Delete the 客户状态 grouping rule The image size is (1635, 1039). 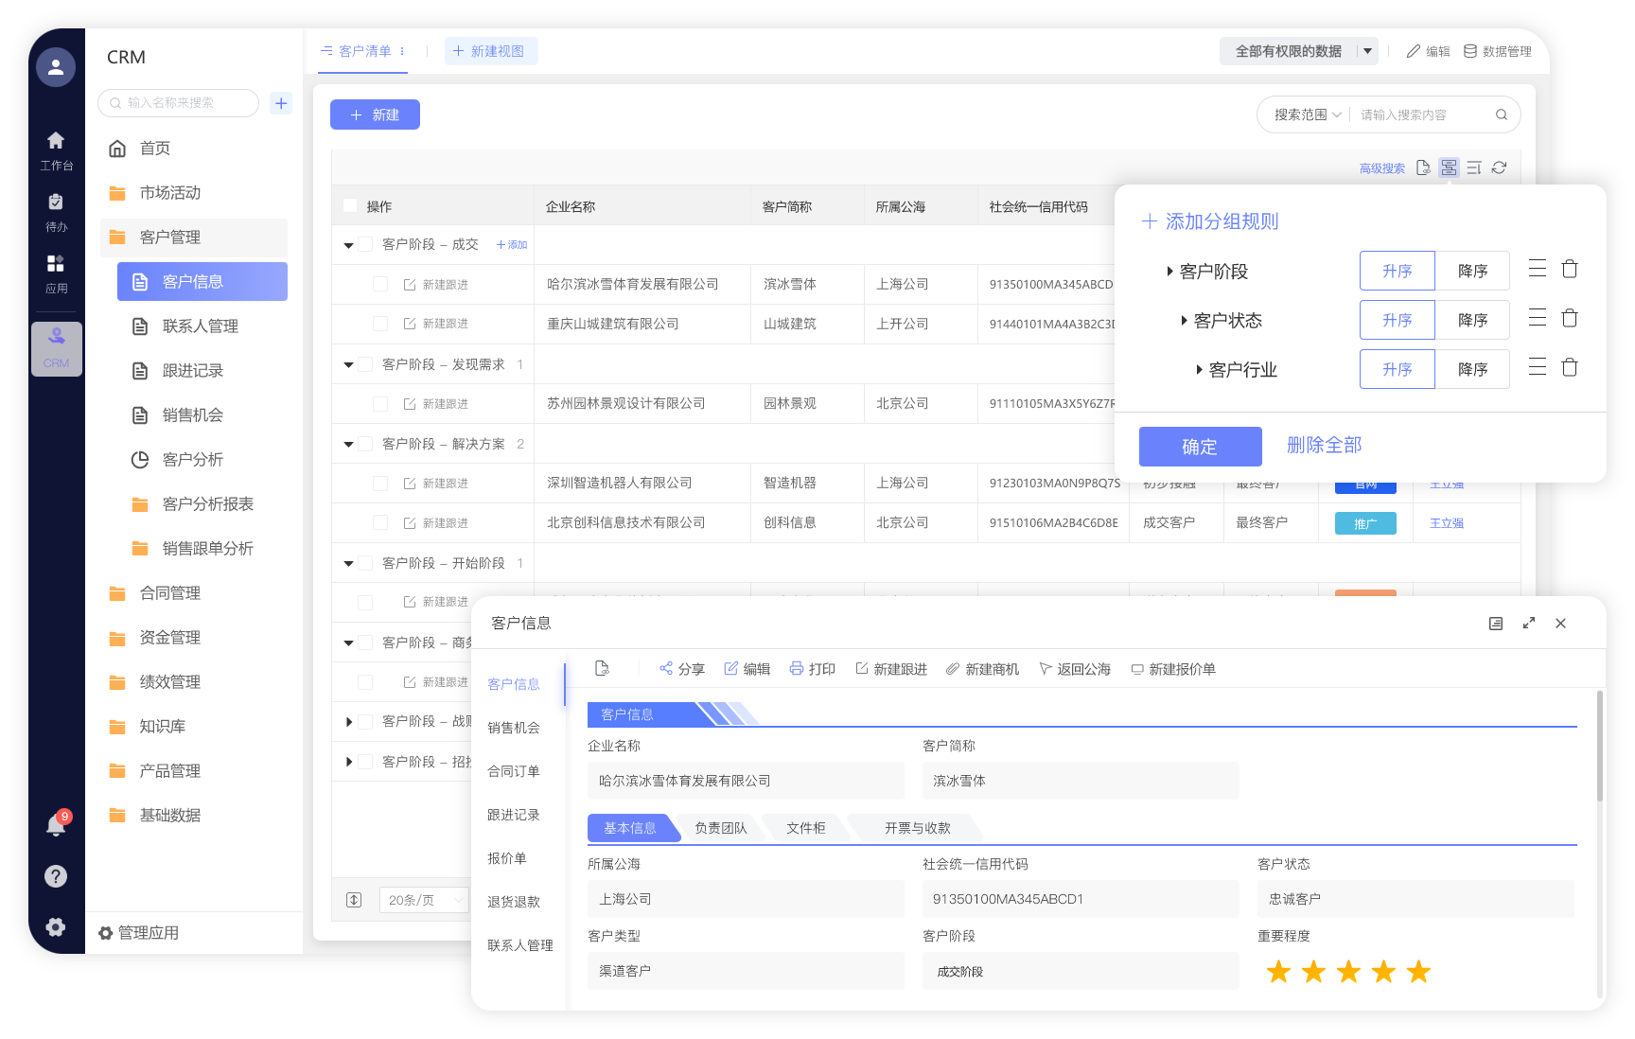(x=1569, y=319)
